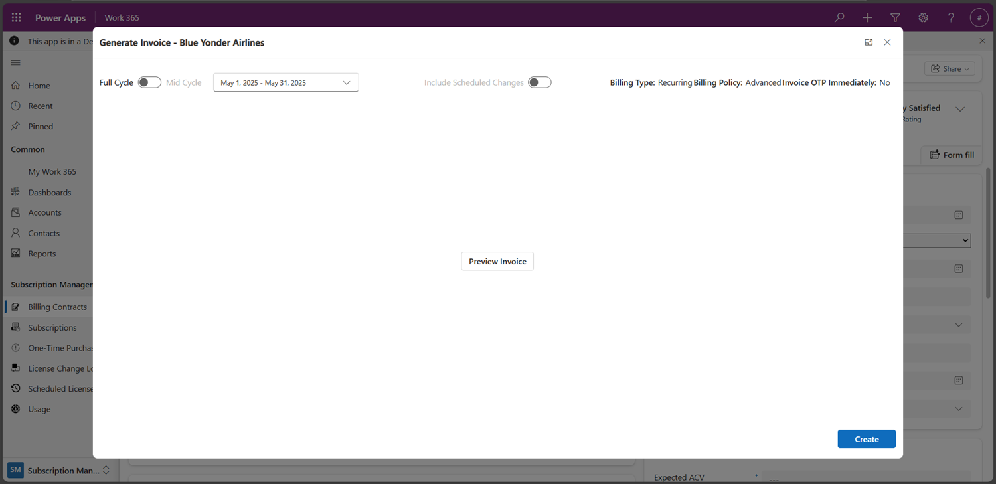
Task: Open the user account avatar circle
Action: pyautogui.click(x=979, y=18)
